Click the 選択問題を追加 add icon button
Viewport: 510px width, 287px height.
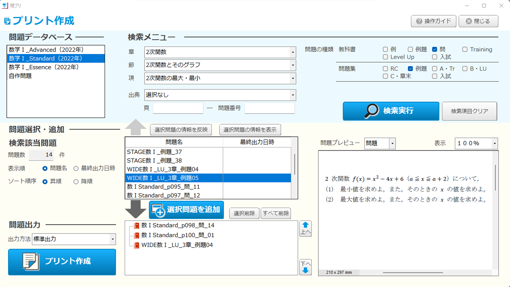coord(186,210)
